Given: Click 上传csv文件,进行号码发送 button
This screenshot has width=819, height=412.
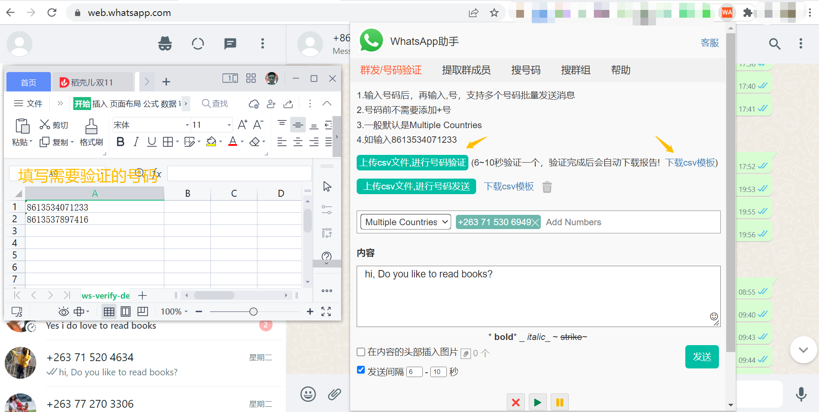Looking at the screenshot, I should [416, 186].
